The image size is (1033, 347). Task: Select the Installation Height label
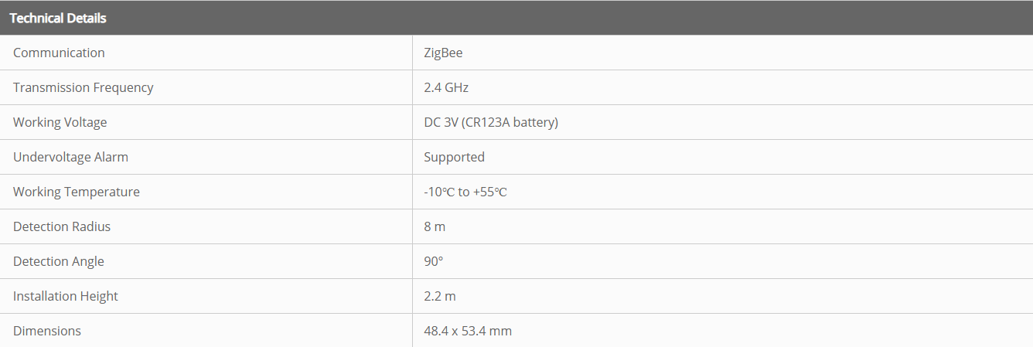pyautogui.click(x=66, y=296)
